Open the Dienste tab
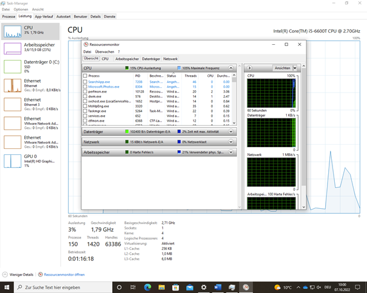367x293 pixels. (110, 16)
